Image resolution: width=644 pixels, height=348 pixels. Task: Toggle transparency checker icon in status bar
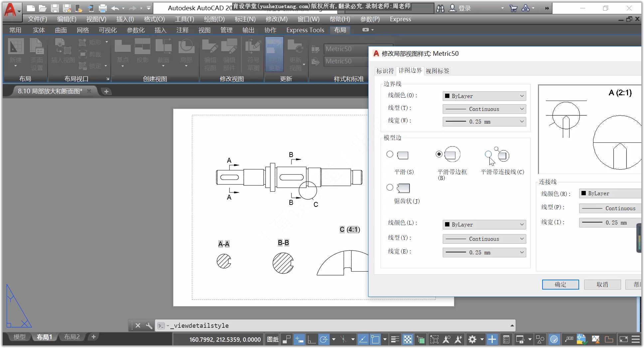click(408, 339)
